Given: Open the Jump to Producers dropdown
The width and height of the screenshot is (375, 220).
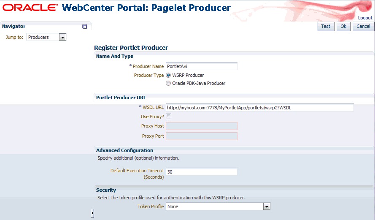Looking at the screenshot, I should 62,37.
